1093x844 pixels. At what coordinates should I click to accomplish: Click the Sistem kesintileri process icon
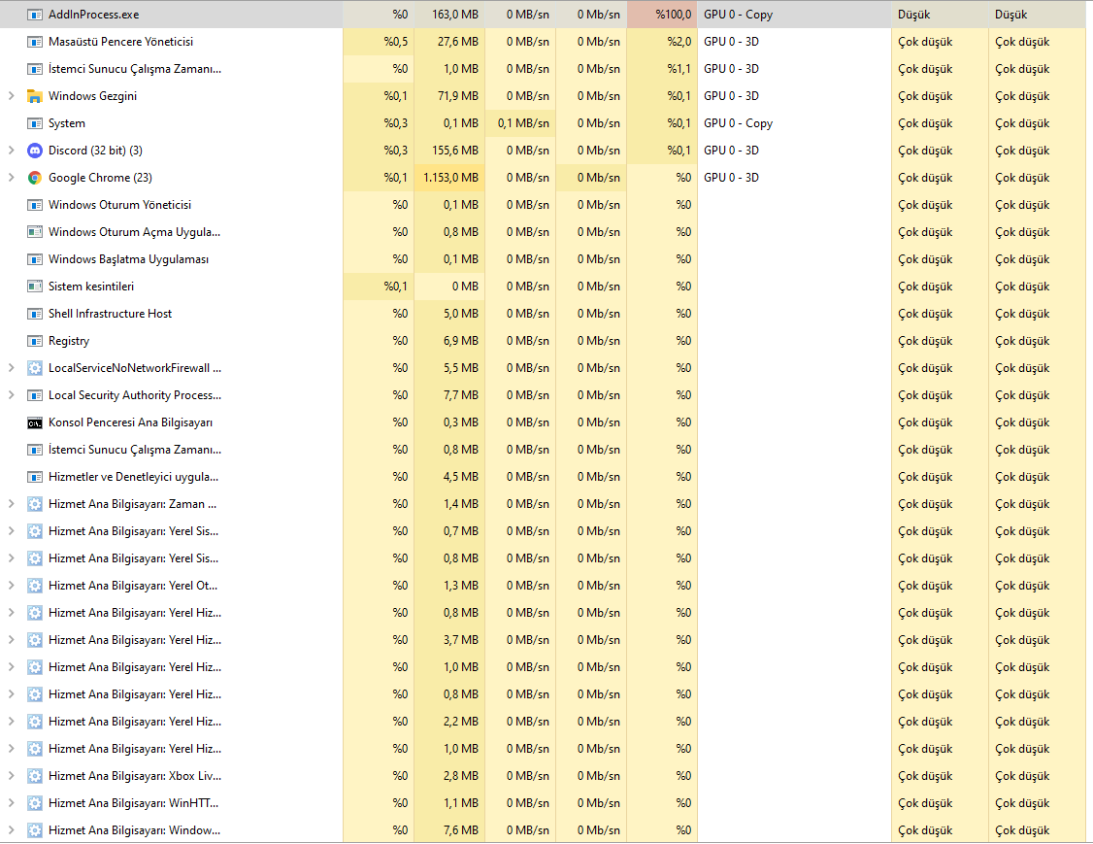point(35,287)
